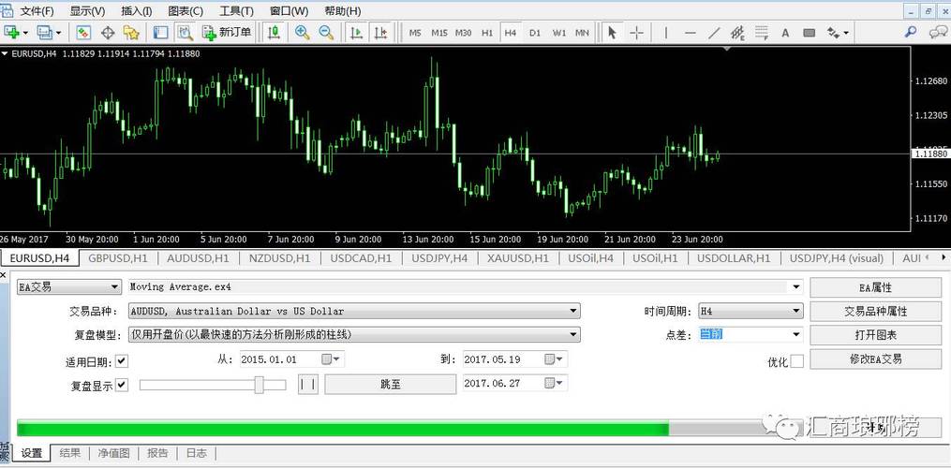Open the 复盘模型 model dropdown

[572, 334]
